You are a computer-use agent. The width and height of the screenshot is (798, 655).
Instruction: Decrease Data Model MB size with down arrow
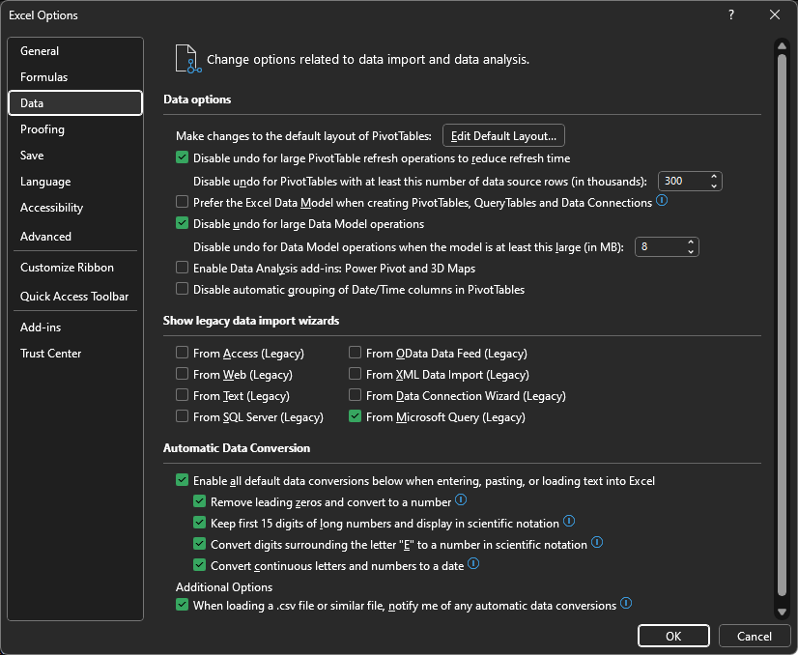pos(691,251)
